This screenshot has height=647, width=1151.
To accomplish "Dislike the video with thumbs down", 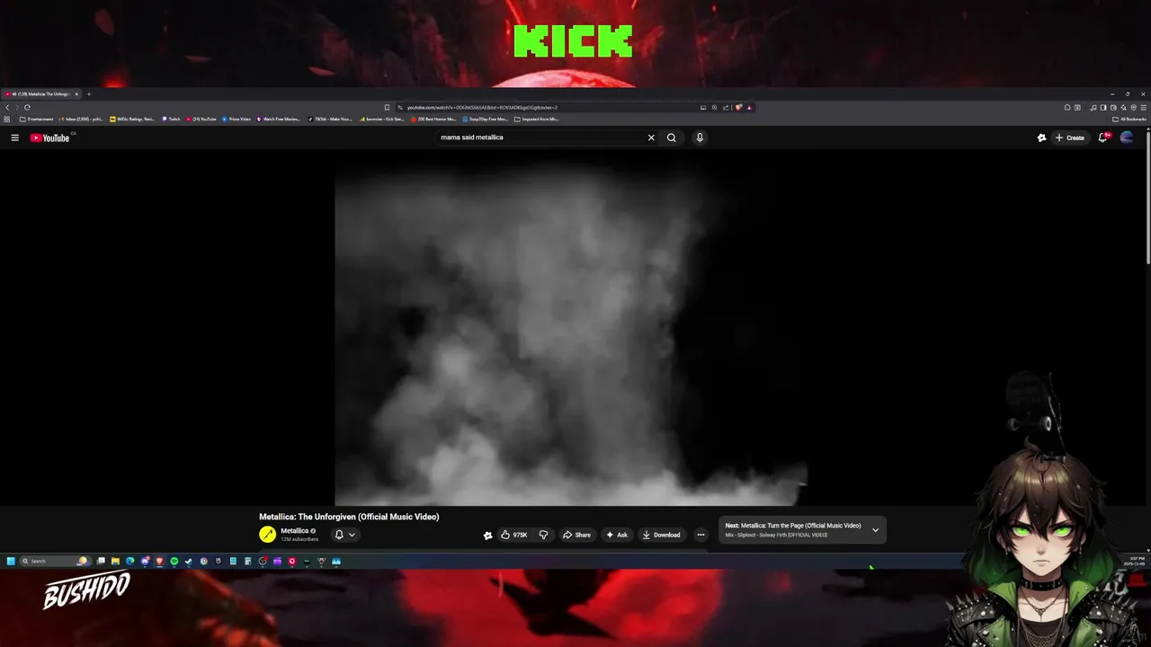I will coord(543,535).
